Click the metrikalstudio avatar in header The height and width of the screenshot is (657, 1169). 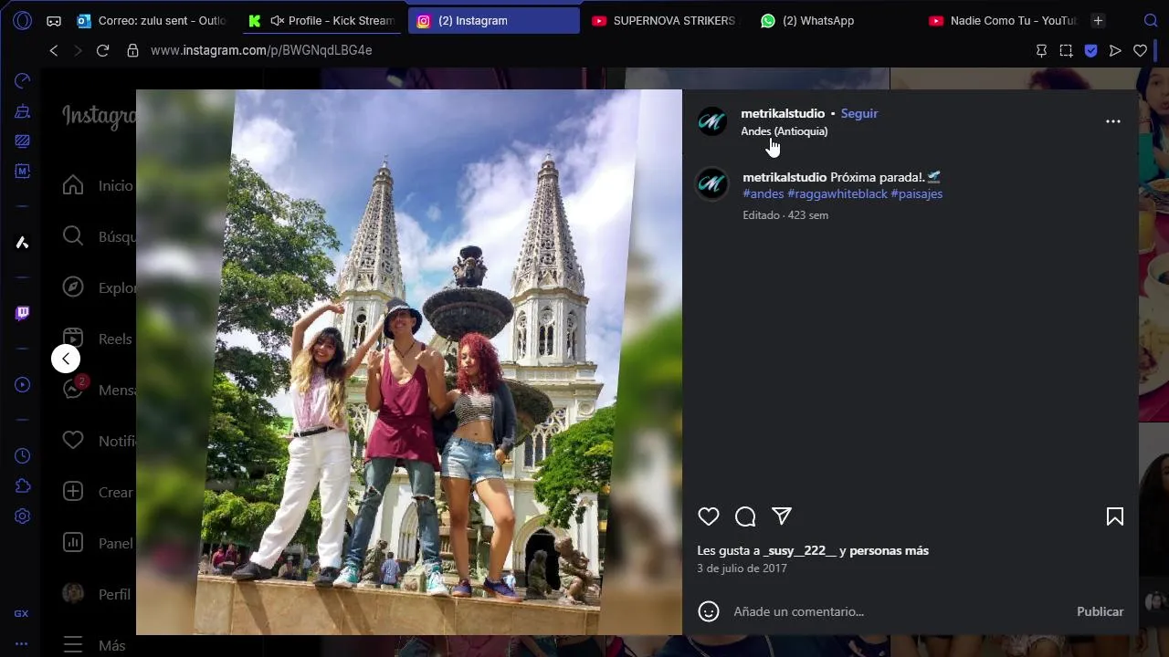pyautogui.click(x=712, y=121)
